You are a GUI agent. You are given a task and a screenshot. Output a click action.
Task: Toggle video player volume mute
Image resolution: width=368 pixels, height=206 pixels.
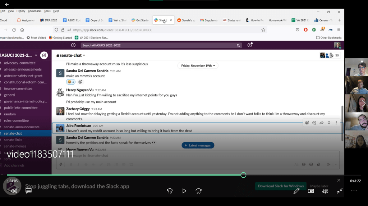14,191
